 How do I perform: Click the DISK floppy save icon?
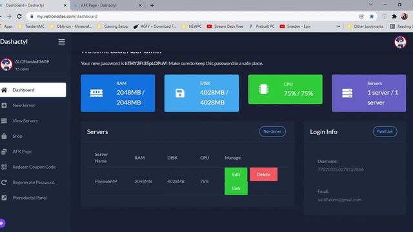pyautogui.click(x=180, y=93)
